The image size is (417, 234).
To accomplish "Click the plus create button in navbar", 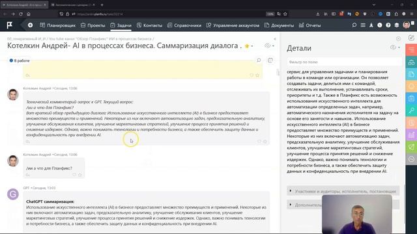I will (x=31, y=25).
